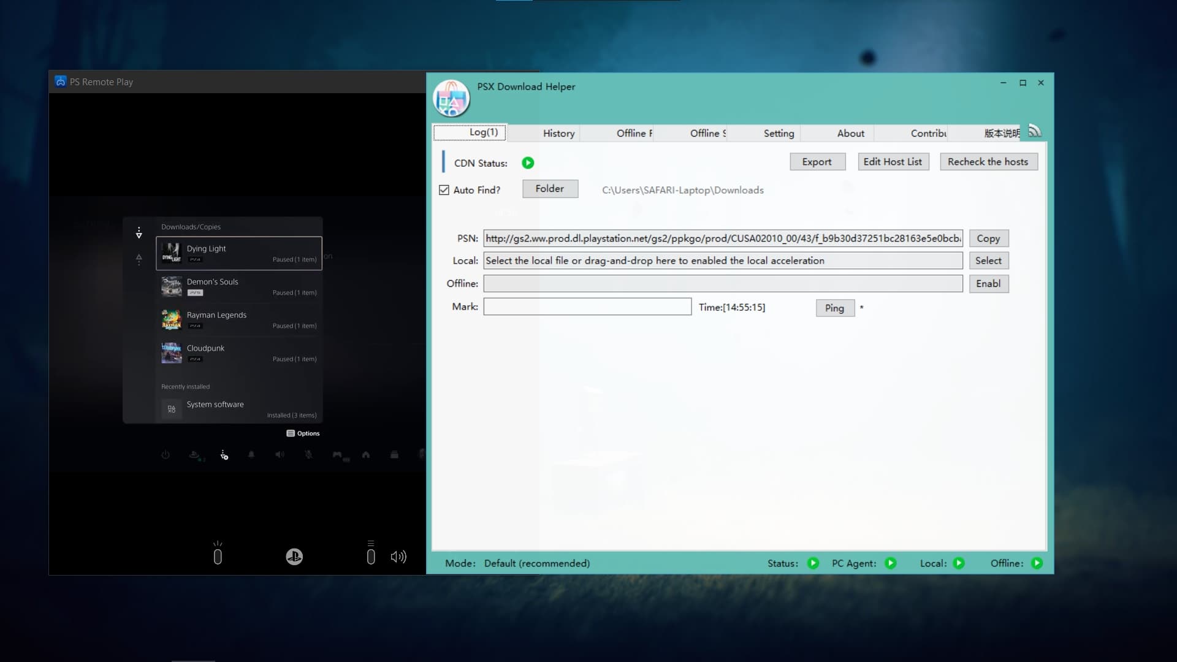Maximize the PSX Download Helper window
Screen dimensions: 1177x662
pos(1023,83)
